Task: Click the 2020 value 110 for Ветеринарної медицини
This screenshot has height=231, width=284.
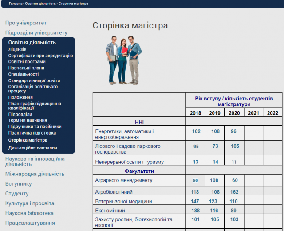Action: [x=233, y=201]
